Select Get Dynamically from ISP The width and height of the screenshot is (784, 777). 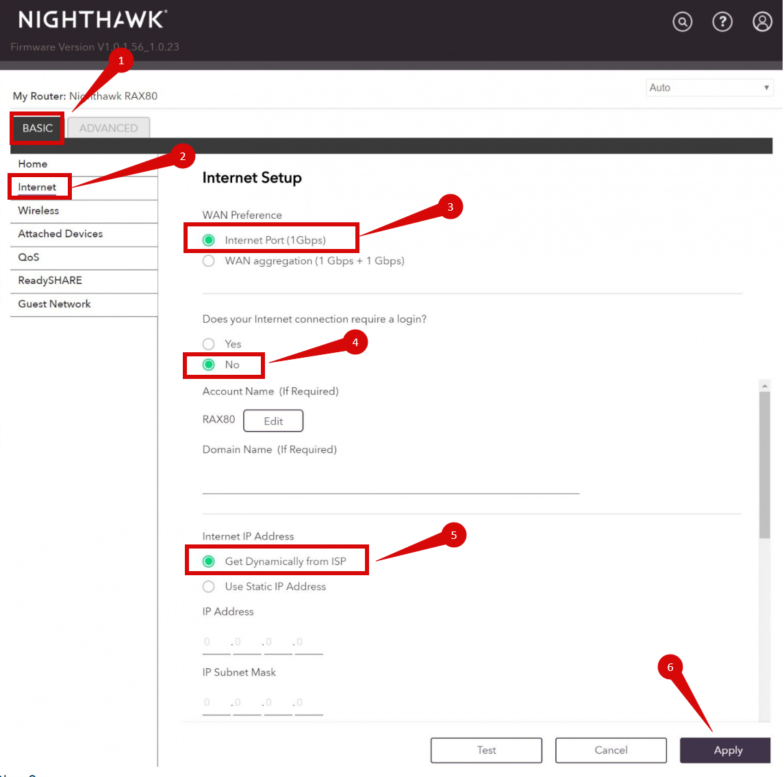[209, 562]
